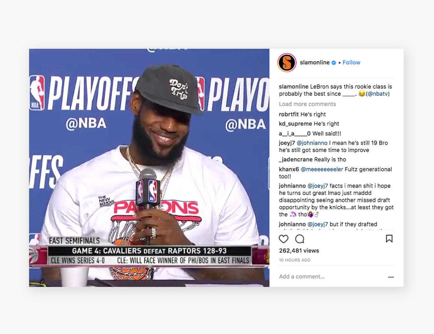This screenshot has width=434, height=334.
Task: Click the blue verified badge
Action: coord(334,62)
